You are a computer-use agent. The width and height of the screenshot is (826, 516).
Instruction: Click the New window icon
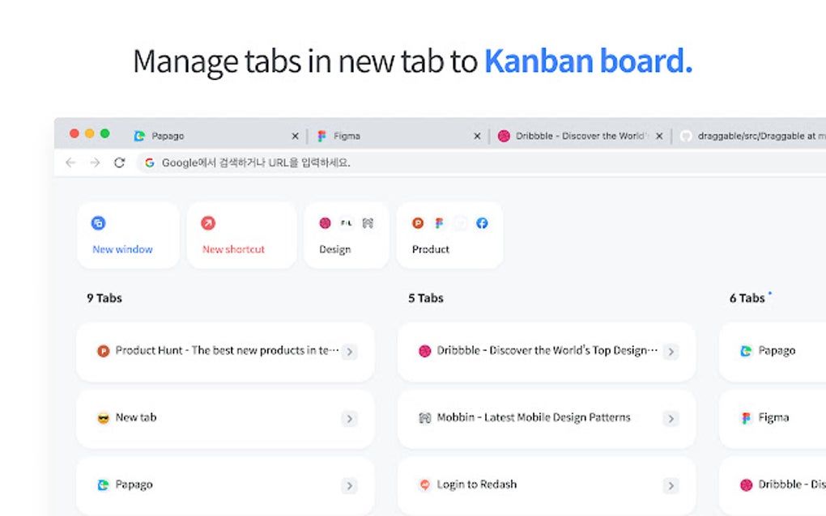pos(98,222)
